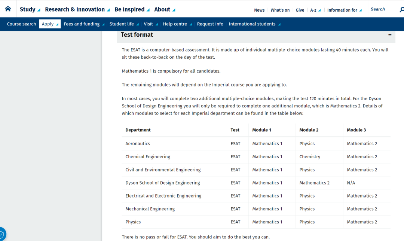
Task: Open the Request info page
Action: 210,24
